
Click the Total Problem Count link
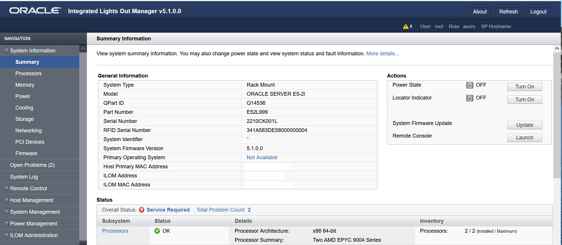tap(224, 210)
